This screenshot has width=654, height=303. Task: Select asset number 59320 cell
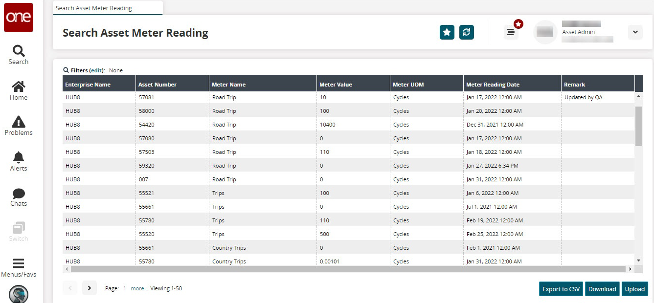point(172,166)
